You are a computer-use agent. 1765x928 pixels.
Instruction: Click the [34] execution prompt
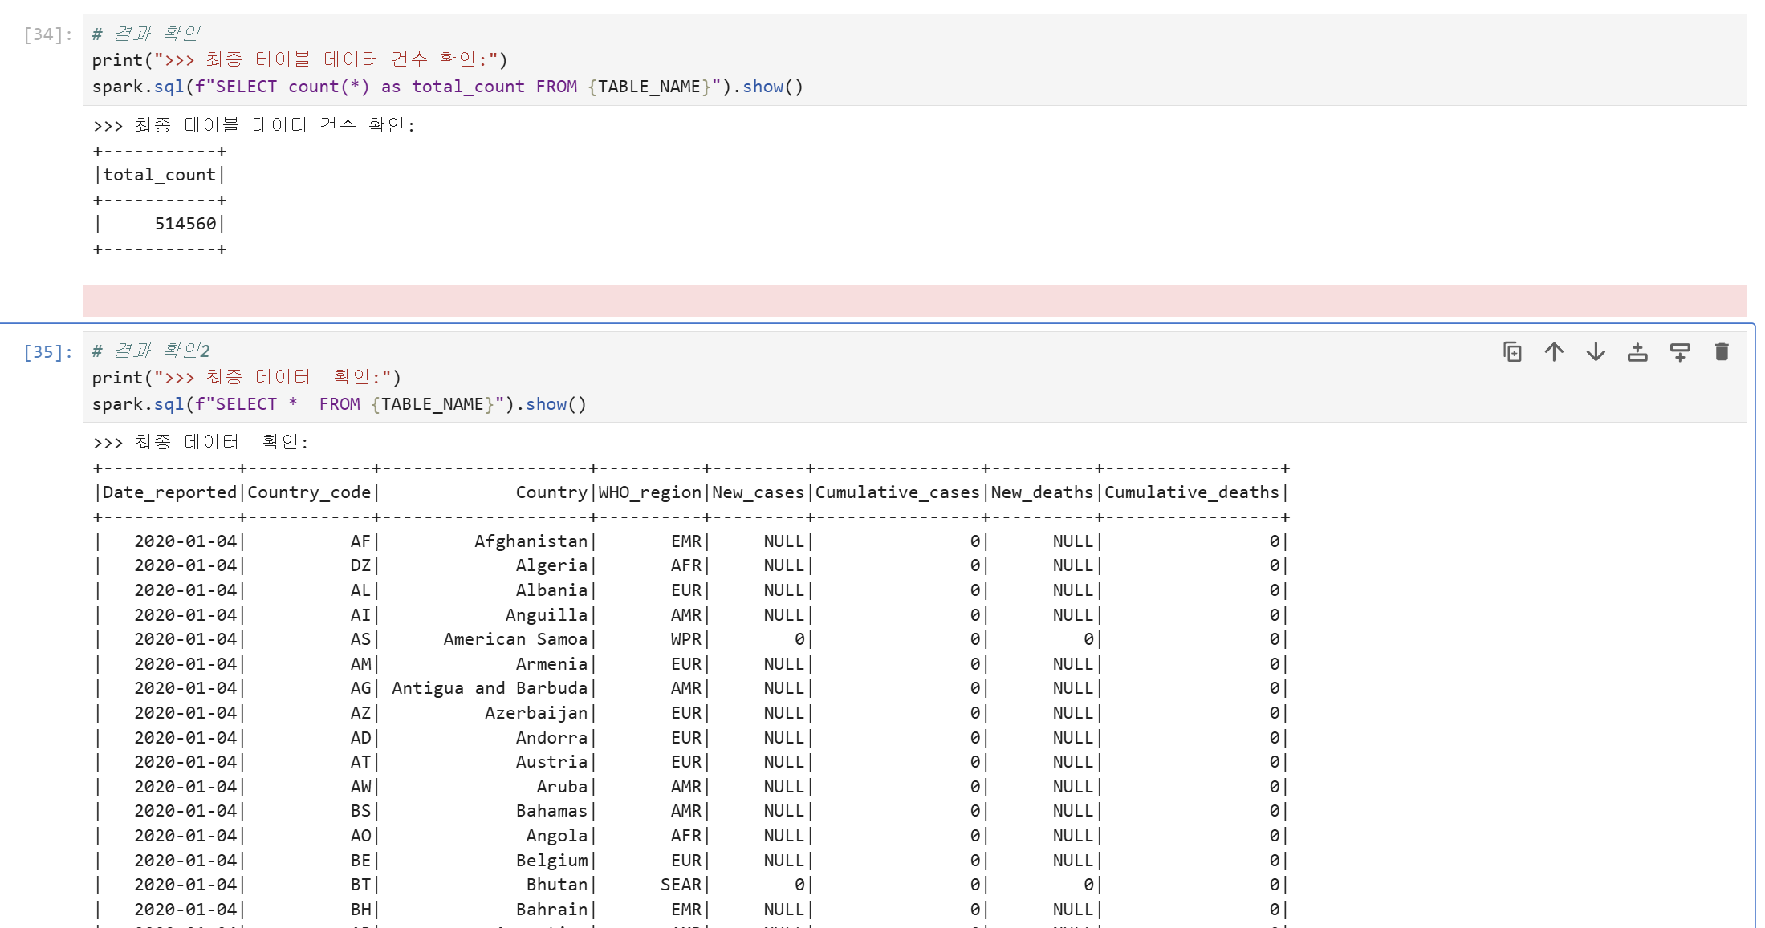[x=48, y=34]
